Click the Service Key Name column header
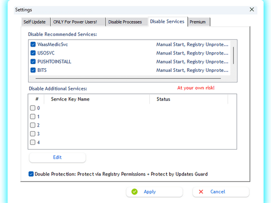The height and width of the screenshot is (203, 271). point(97,99)
